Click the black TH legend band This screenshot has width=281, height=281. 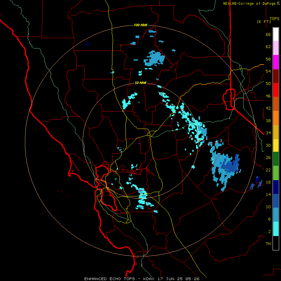(x=276, y=243)
